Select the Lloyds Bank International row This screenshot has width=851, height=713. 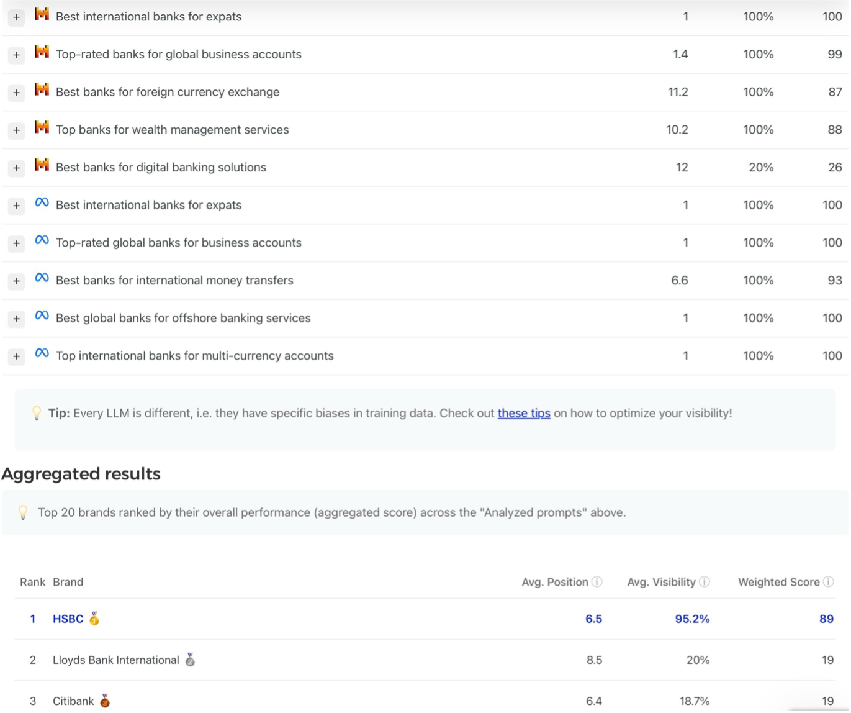click(x=425, y=660)
